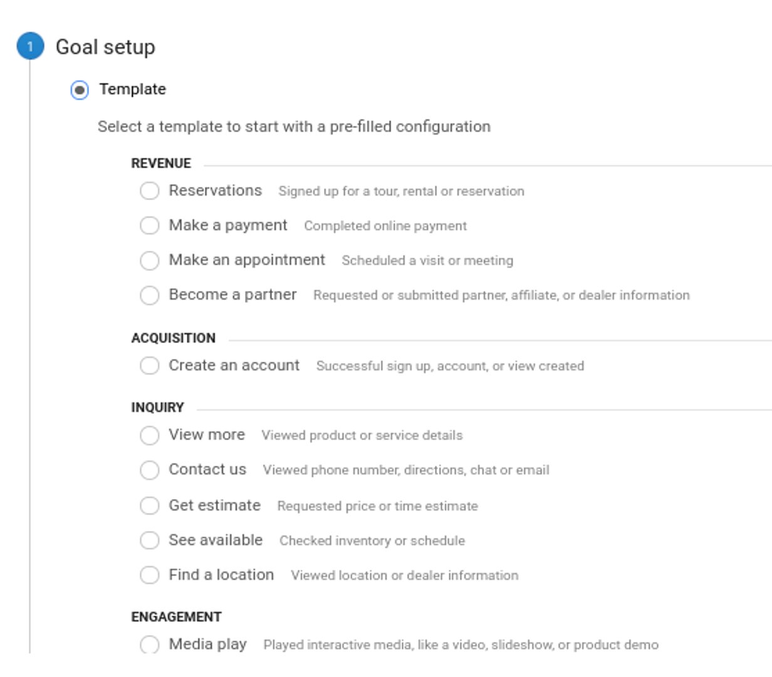Pick the Contact us template option
772x677 pixels.
tap(149, 470)
